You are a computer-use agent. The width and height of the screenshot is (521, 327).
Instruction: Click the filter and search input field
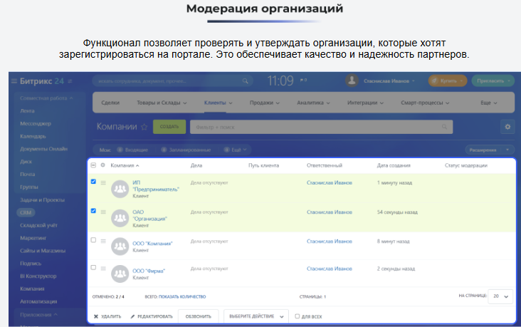coord(313,127)
